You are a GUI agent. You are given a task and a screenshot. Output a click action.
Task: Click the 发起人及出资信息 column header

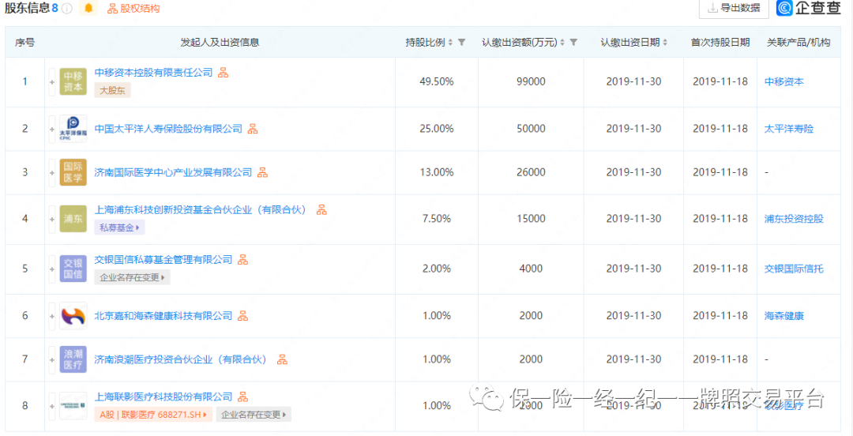[220, 42]
